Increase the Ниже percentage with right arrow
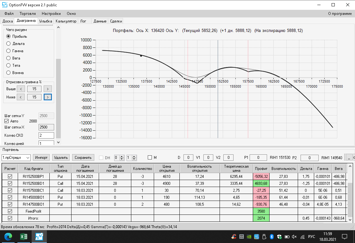The image size is (355, 243). (47, 97)
